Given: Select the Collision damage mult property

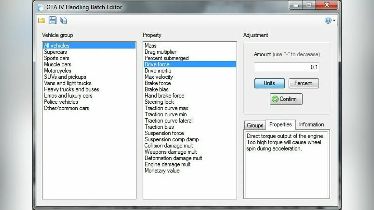Looking at the screenshot, I should point(190,146).
